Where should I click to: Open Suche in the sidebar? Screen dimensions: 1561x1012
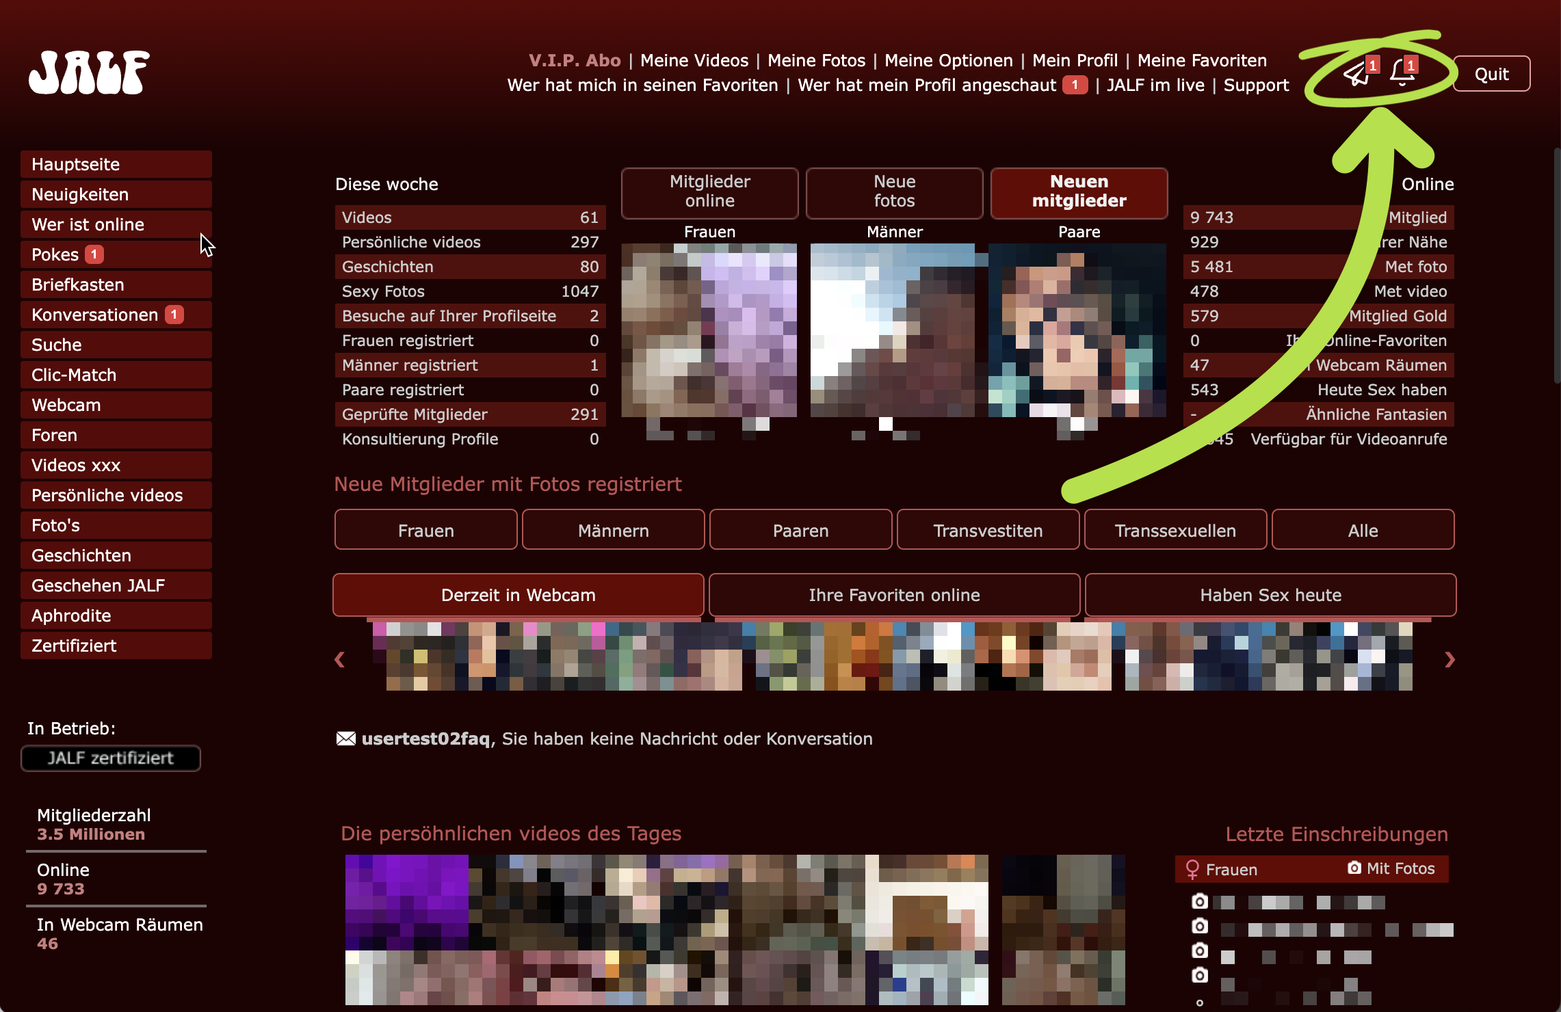click(x=116, y=345)
